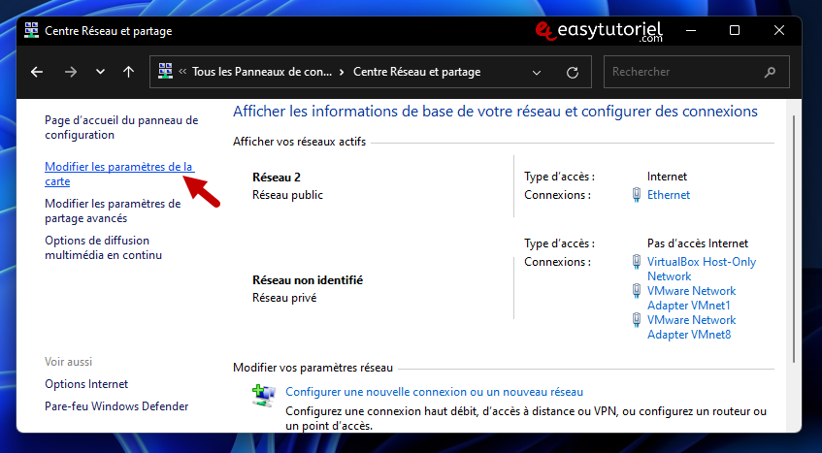Expand the breadcrumb separator arrow after 'Tous les Panneaux'
Viewport: 822px width, 453px height.
coord(342,73)
